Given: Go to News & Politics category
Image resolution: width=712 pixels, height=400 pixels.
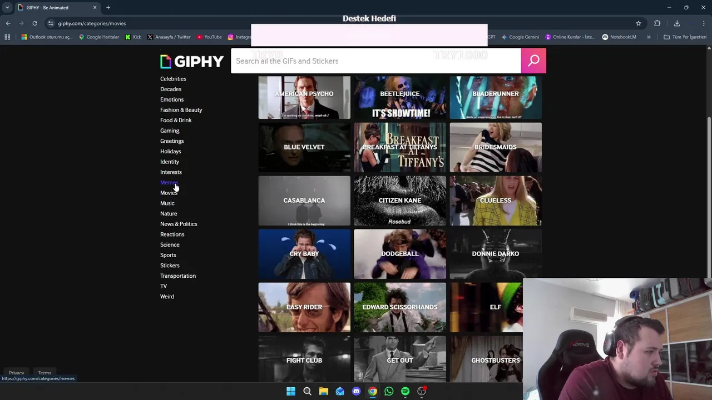Looking at the screenshot, I should (179, 224).
